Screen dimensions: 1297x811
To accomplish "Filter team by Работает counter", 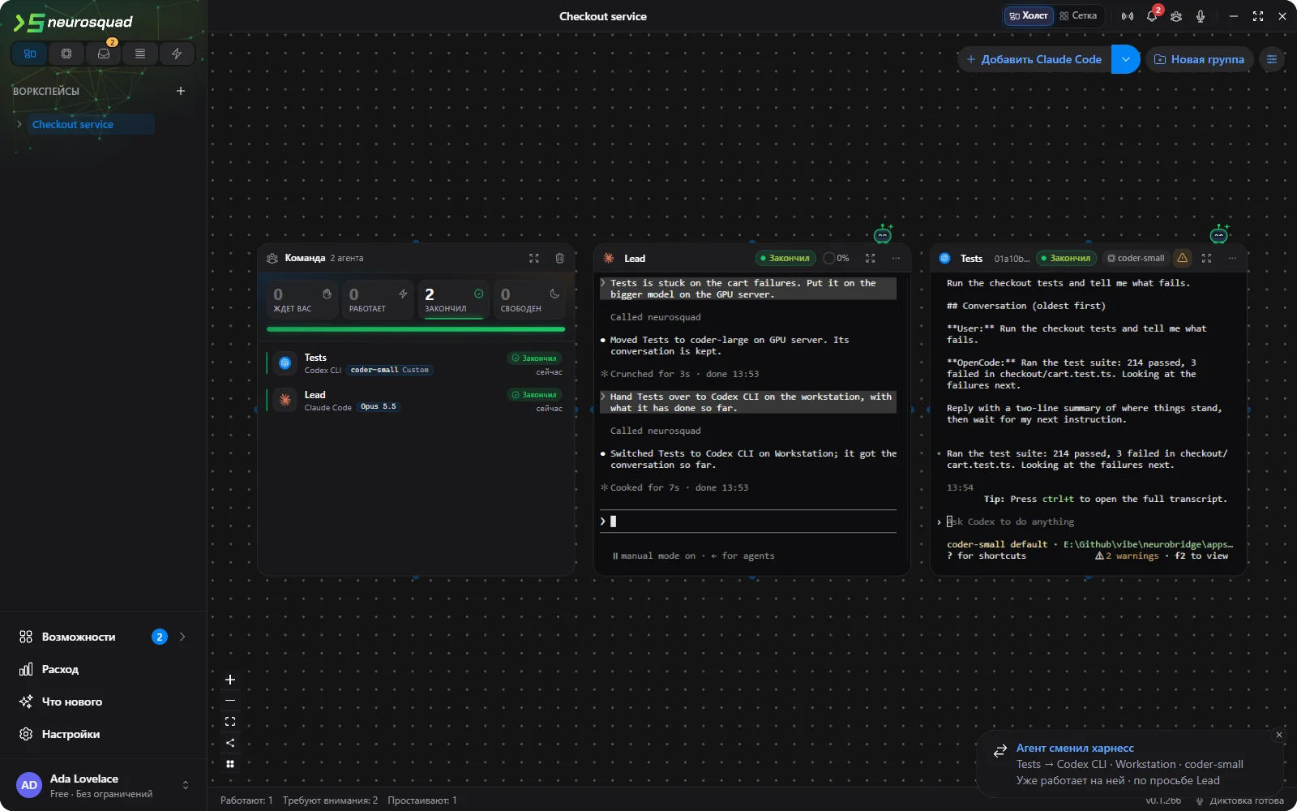I will coord(379,299).
